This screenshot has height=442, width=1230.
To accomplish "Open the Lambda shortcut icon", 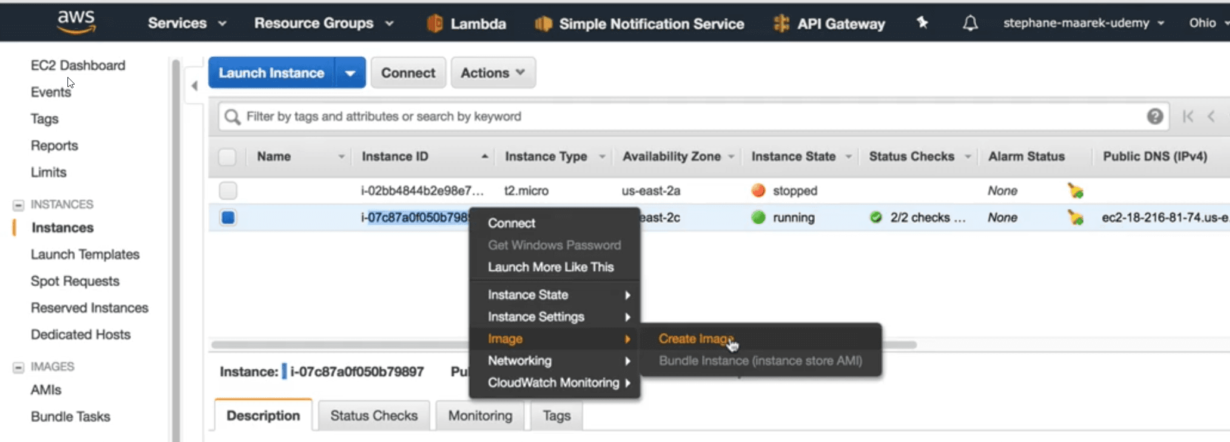I will [x=435, y=24].
